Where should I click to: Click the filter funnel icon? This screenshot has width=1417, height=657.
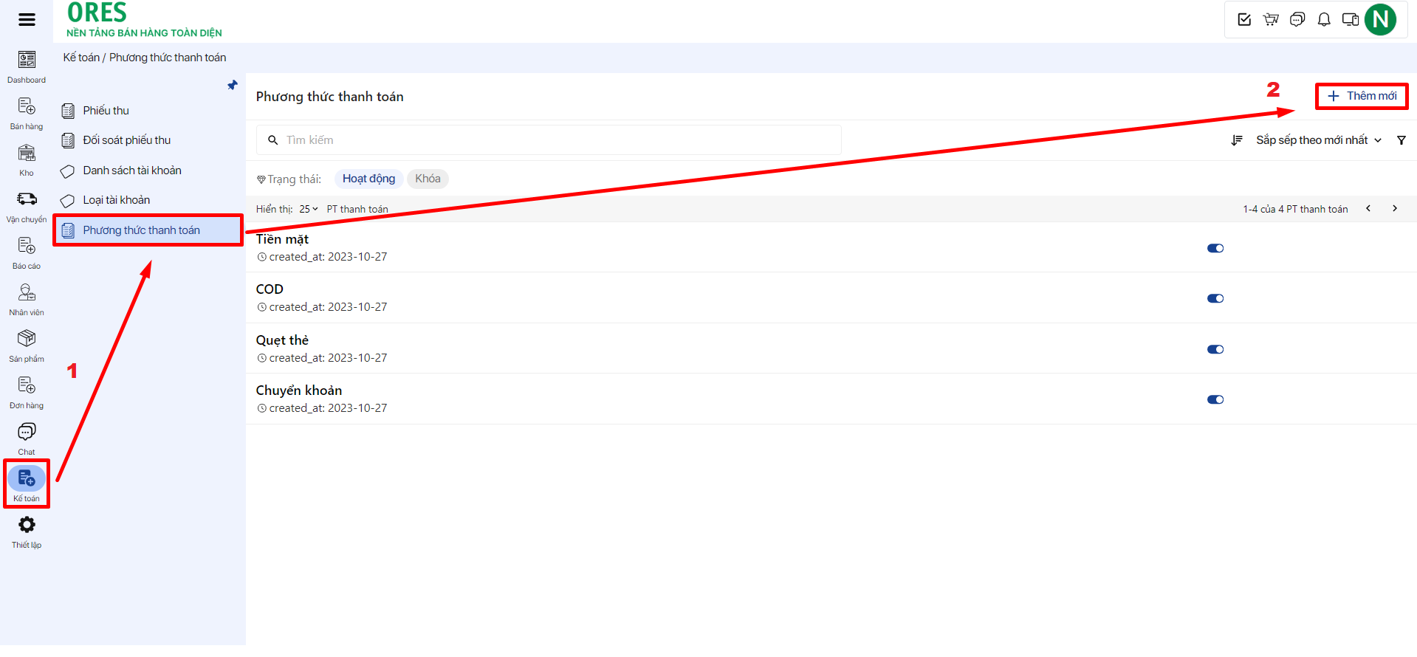(x=1401, y=140)
